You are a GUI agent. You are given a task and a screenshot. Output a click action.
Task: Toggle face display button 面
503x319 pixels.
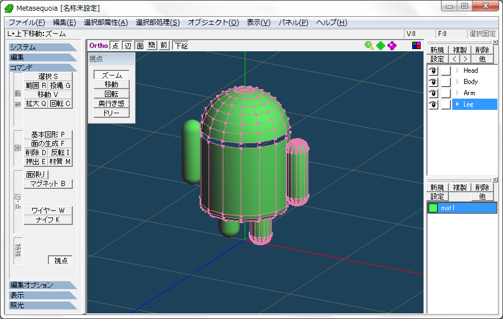point(140,46)
